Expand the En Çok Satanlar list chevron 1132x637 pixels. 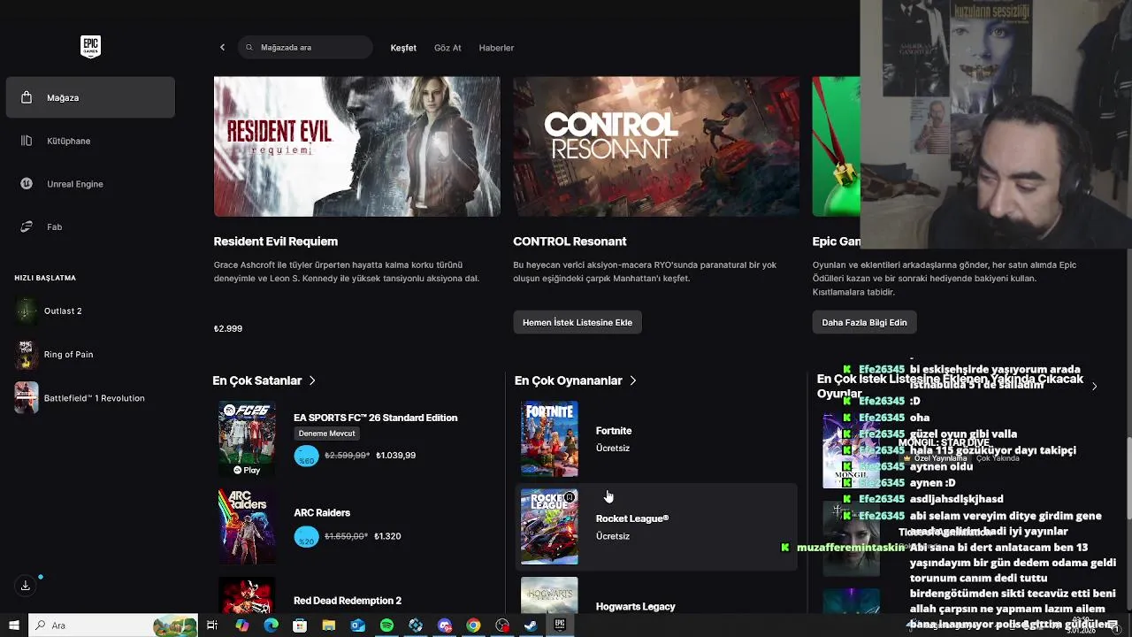pos(312,380)
